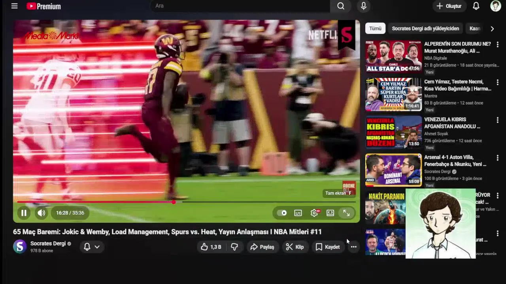
Task: Seek on the video progress bar
Action: 186,202
